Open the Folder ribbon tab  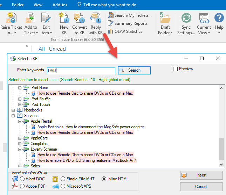pos(18,5)
